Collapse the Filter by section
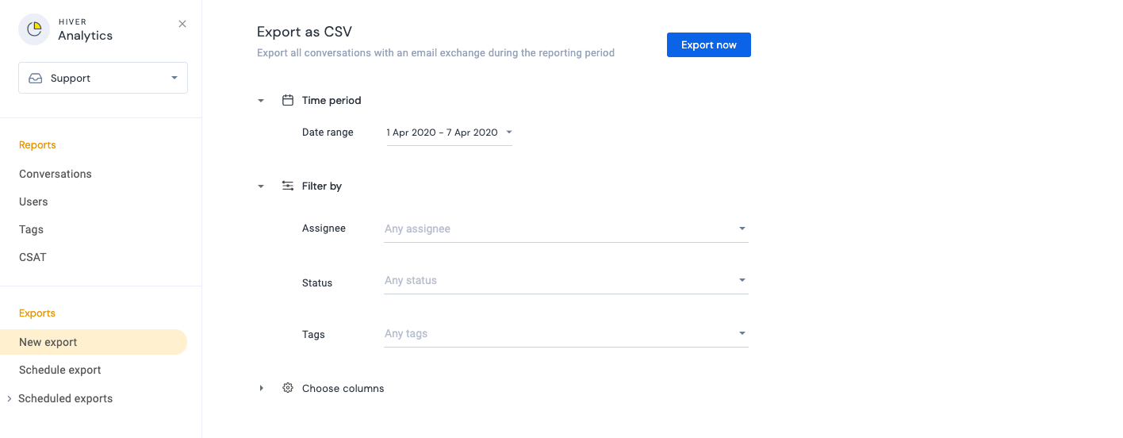Image resolution: width=1123 pixels, height=438 pixels. coord(261,186)
